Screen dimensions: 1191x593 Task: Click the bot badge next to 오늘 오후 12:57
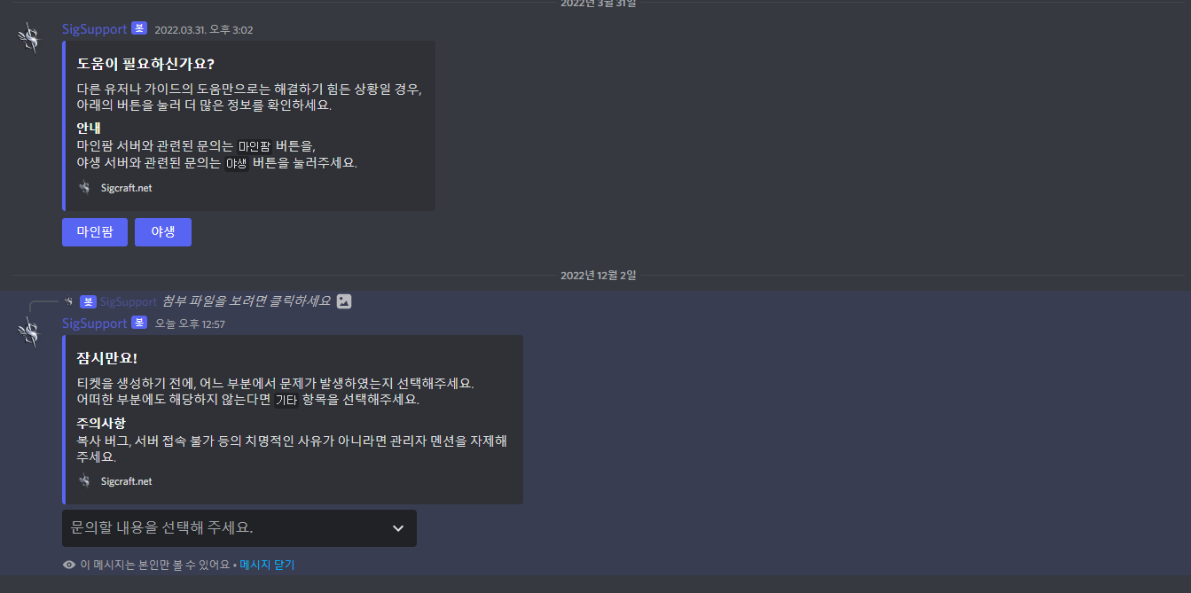coord(139,323)
